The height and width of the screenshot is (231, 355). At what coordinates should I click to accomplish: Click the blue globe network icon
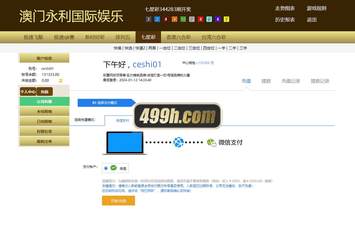[179, 142]
